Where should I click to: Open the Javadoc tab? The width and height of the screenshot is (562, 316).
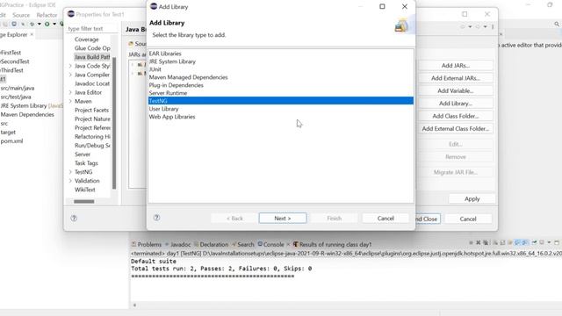pyautogui.click(x=177, y=244)
